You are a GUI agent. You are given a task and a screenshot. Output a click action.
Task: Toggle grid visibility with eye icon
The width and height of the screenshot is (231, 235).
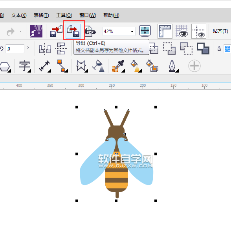(x=182, y=31)
